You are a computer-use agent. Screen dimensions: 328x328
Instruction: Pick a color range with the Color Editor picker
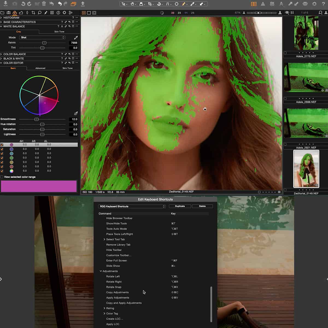(x=76, y=113)
